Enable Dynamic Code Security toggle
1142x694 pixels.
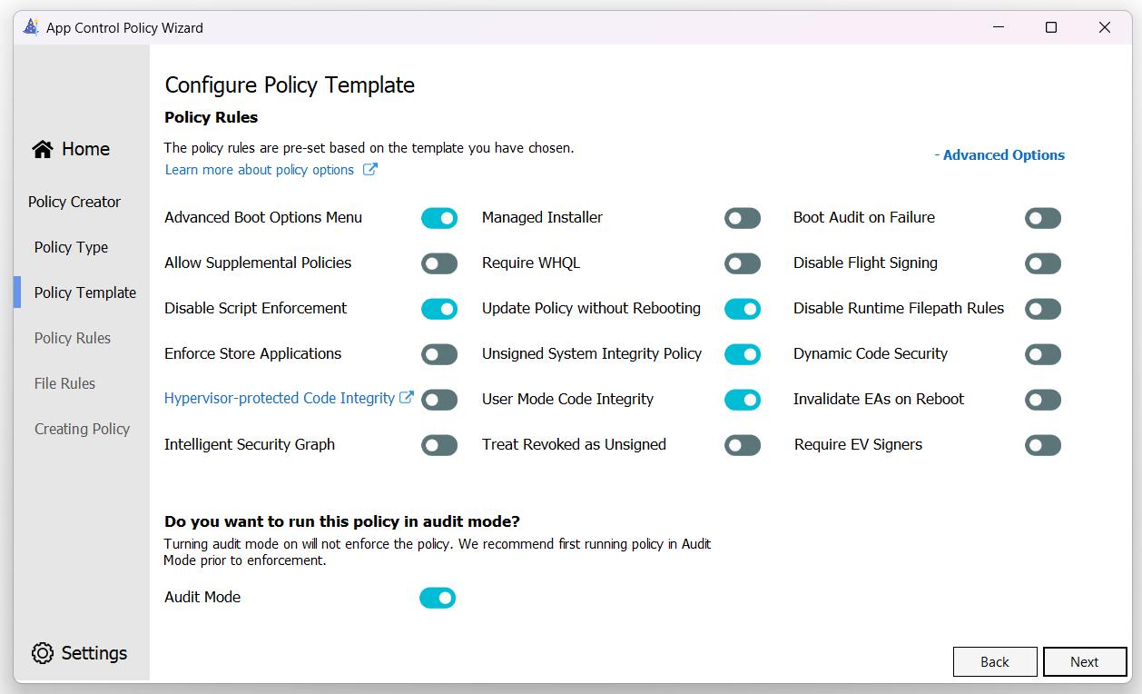(1043, 354)
